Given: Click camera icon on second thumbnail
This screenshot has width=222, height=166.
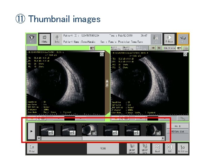Looking at the screenshot, I should pos(72,133).
